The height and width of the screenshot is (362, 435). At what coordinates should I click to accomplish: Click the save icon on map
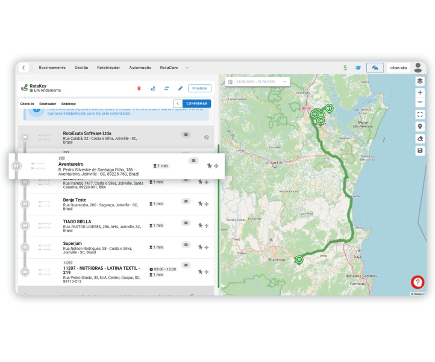pyautogui.click(x=420, y=150)
